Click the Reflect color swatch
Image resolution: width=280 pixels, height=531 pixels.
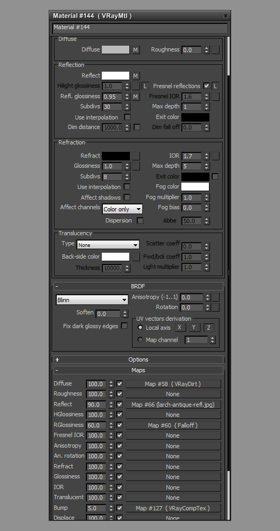(x=116, y=75)
